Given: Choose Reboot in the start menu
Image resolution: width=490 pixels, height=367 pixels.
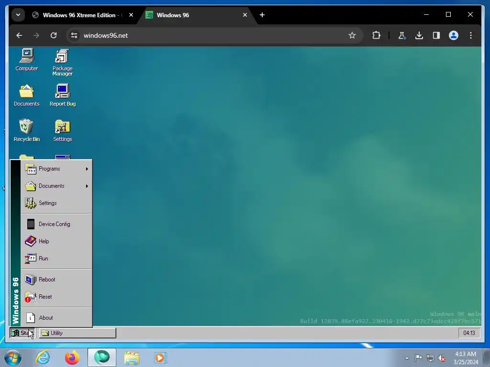Looking at the screenshot, I should click(56, 280).
